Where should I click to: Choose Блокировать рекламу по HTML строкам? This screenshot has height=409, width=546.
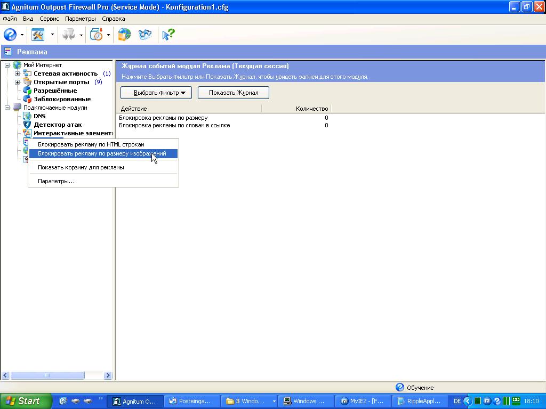103,144
